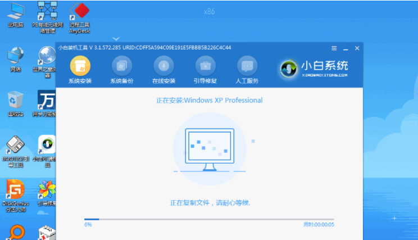The width and height of the screenshot is (418, 240).
Task: Click the x86 label on desktop
Action: coord(209,11)
